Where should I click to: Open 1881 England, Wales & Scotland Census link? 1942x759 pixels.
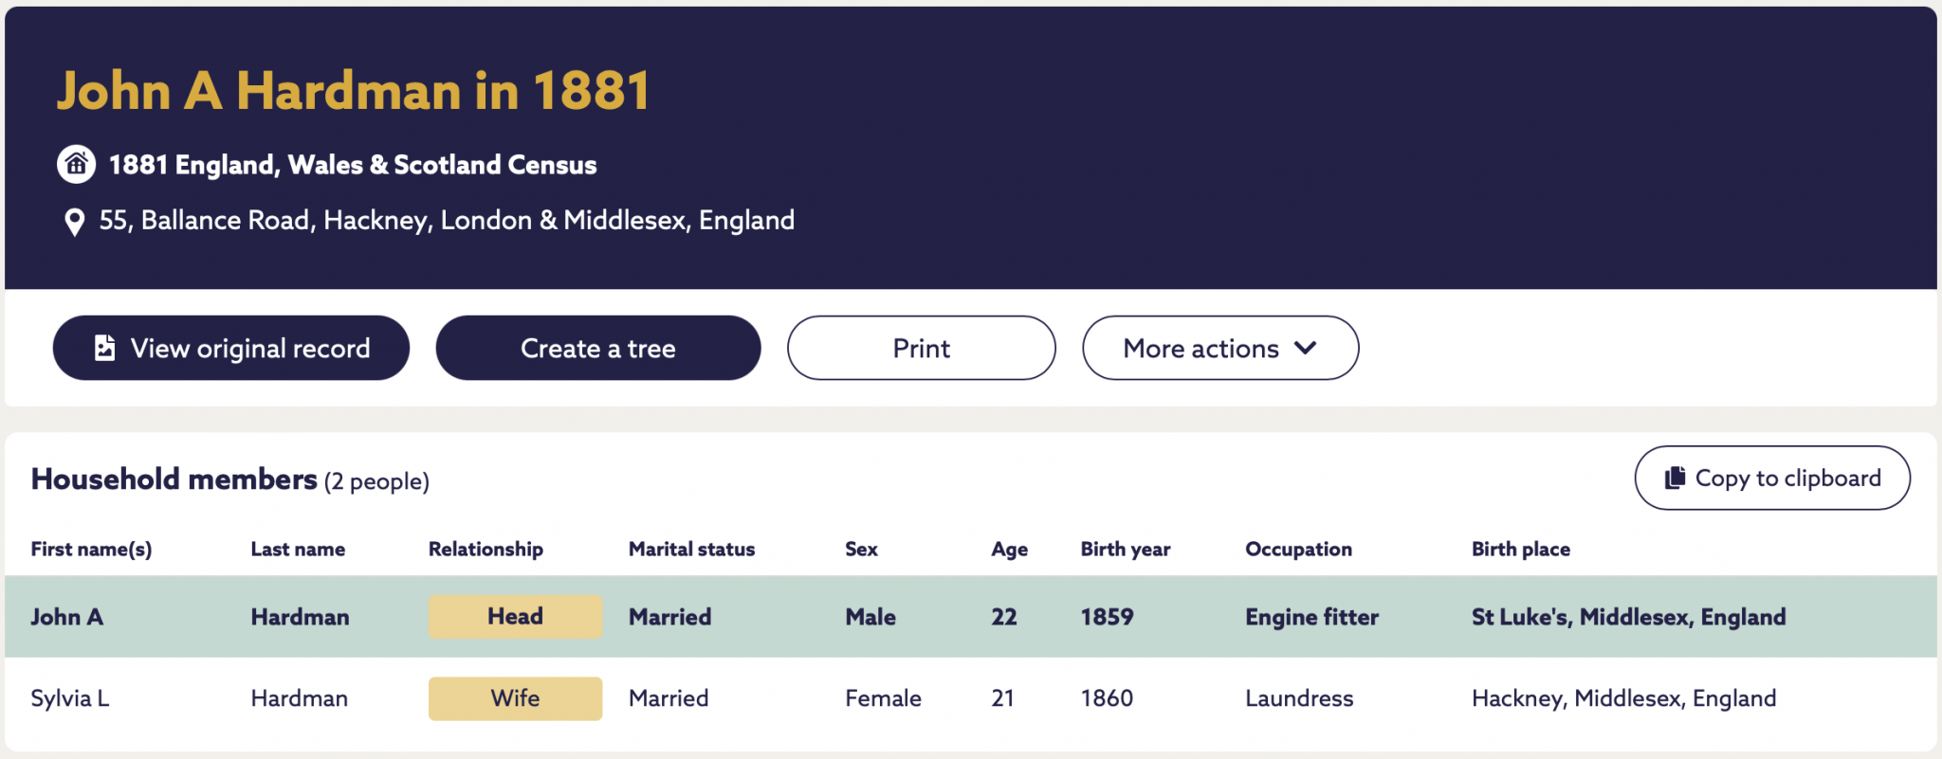(x=353, y=165)
